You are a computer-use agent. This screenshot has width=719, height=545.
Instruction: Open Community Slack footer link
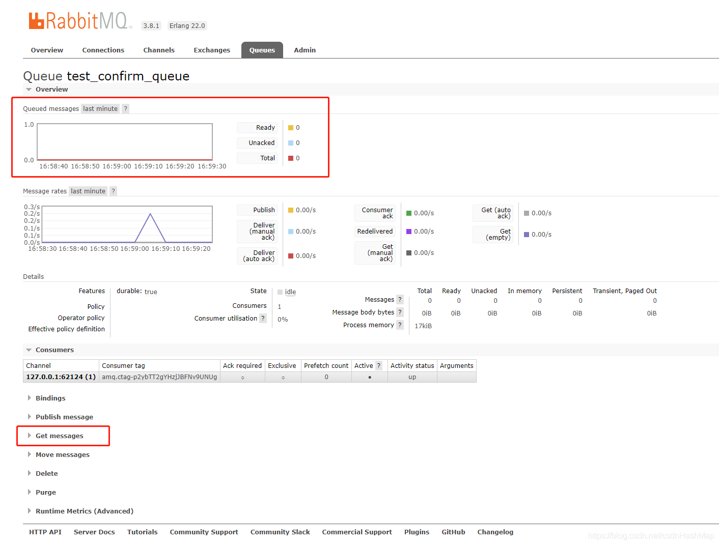[x=280, y=532]
